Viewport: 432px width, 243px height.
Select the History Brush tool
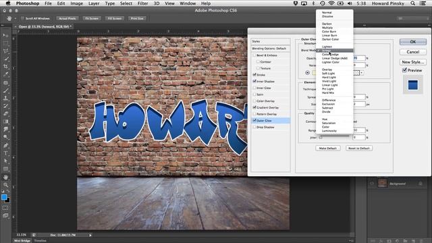pos(5,106)
